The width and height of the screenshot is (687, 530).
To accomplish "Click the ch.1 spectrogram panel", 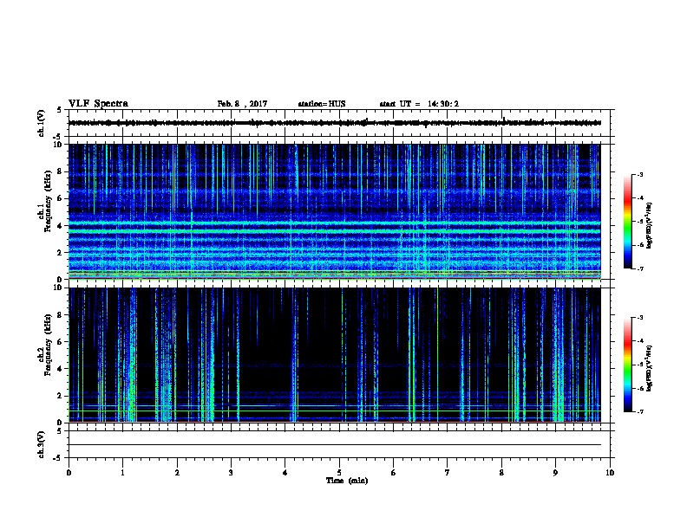I will coord(335,211).
